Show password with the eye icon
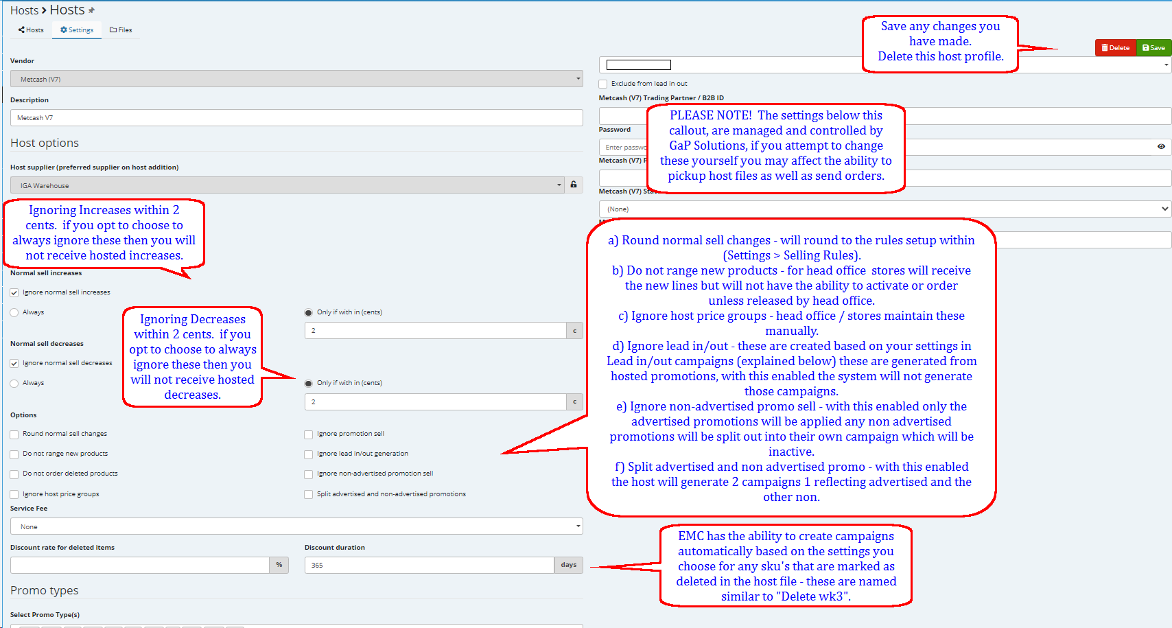 [1161, 146]
